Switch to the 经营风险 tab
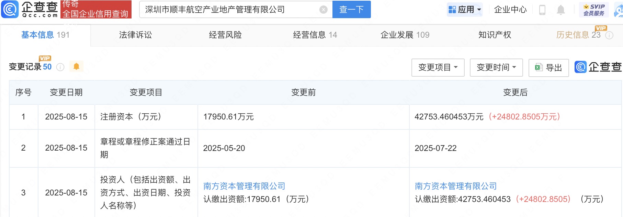 225,35
